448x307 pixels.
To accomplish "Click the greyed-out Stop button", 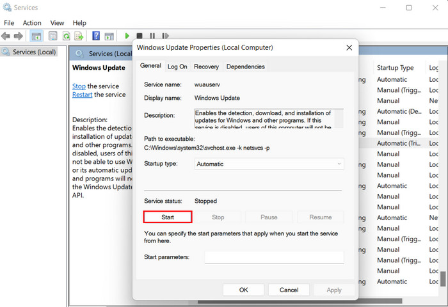I will tap(218, 217).
